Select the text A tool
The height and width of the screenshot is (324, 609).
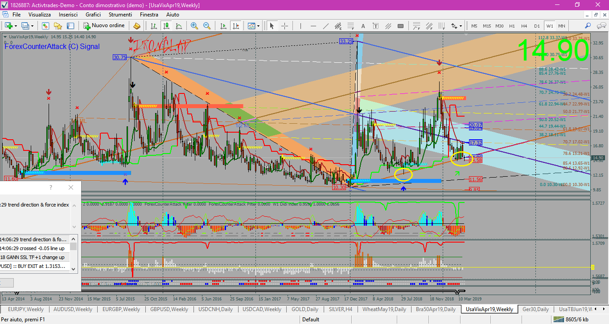click(363, 26)
